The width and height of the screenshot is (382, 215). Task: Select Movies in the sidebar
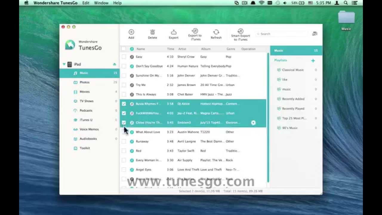coord(90,92)
